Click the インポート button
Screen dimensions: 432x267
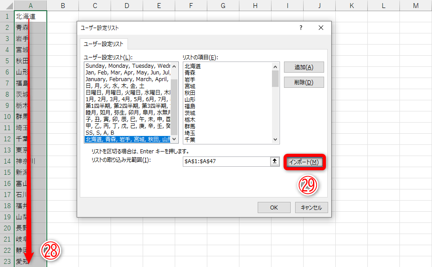click(304, 162)
